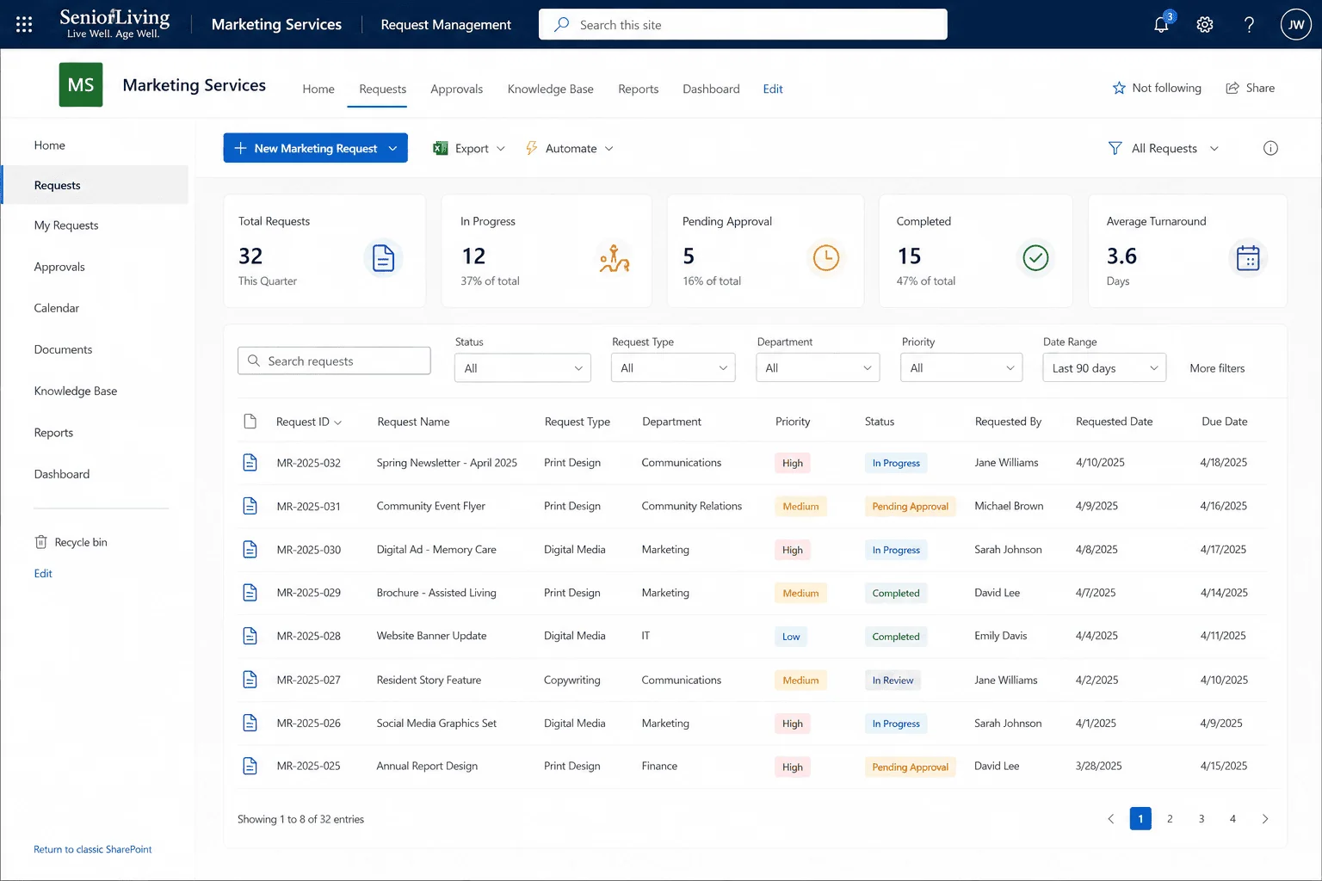Click document icon for MR-2025-032 row

(x=250, y=463)
